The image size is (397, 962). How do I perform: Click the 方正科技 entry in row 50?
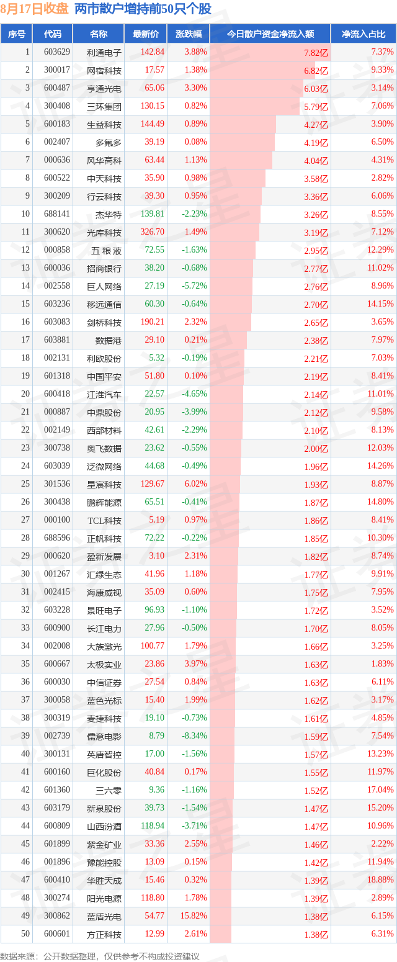(104, 934)
